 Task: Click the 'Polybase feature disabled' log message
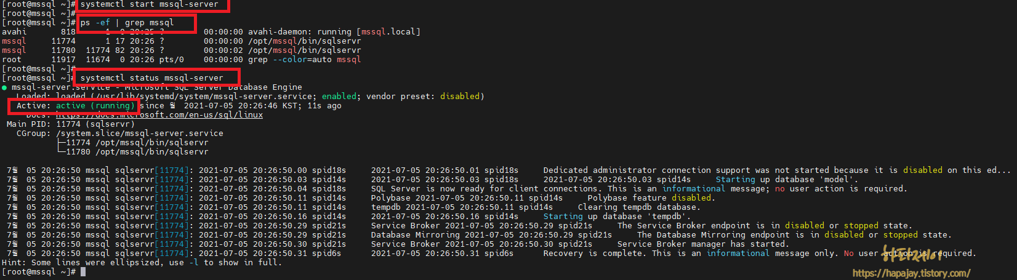coord(651,198)
